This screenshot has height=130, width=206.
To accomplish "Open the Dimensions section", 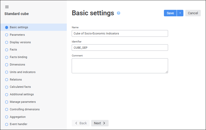I will [x=17, y=64].
